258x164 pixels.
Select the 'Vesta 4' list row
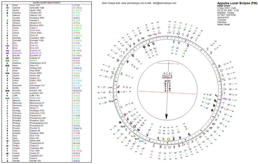pos(47,158)
